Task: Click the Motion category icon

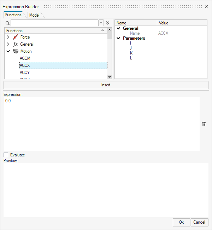Action: tap(16, 51)
